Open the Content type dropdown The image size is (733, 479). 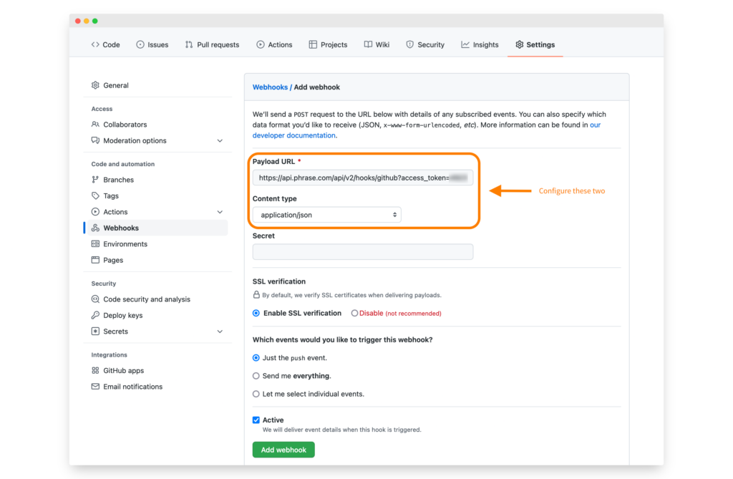point(326,214)
